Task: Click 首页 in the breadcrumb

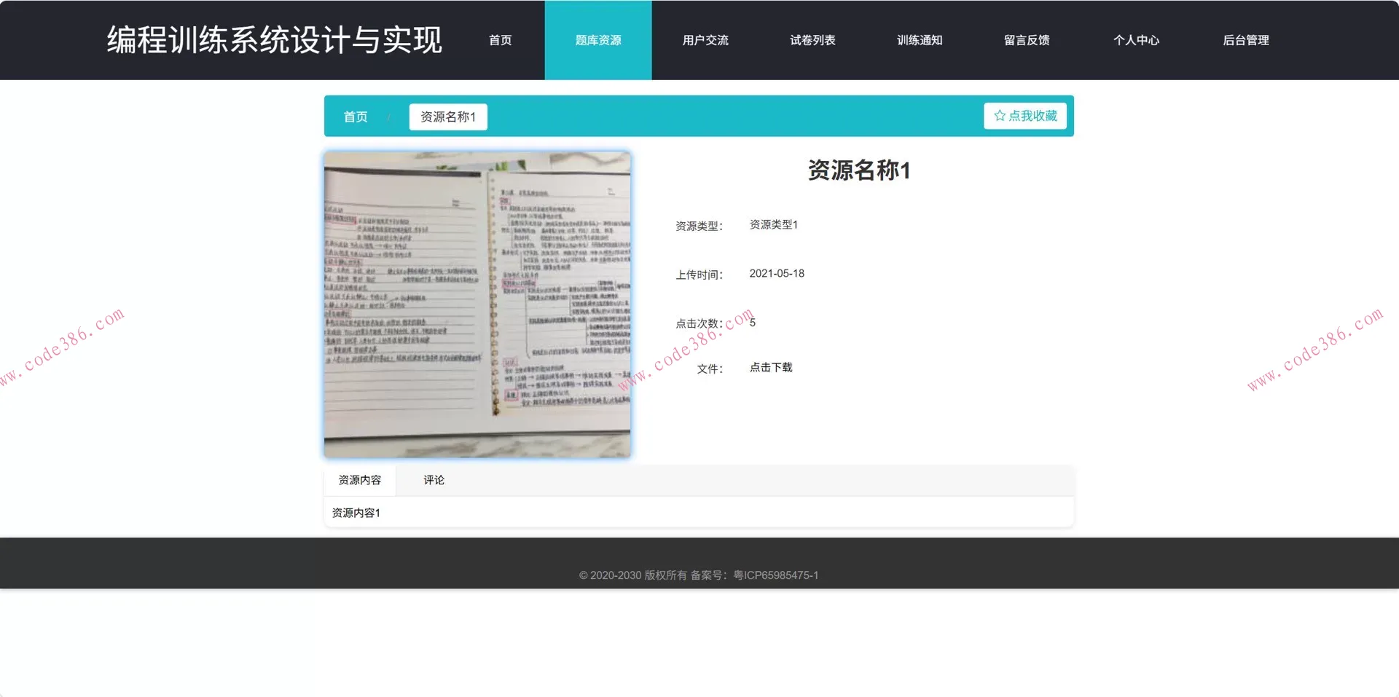Action: 355,117
